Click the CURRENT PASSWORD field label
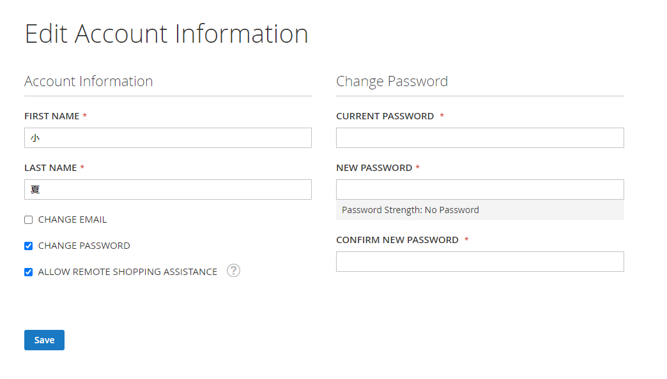The height and width of the screenshot is (379, 667). click(x=385, y=116)
